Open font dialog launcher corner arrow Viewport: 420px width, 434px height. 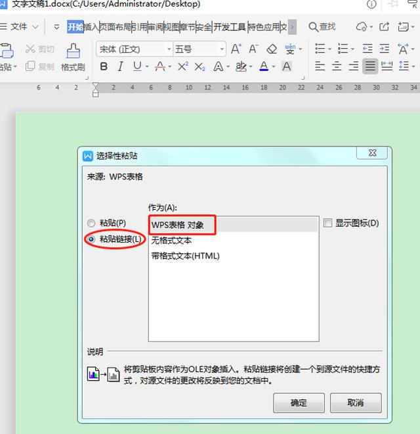point(303,78)
